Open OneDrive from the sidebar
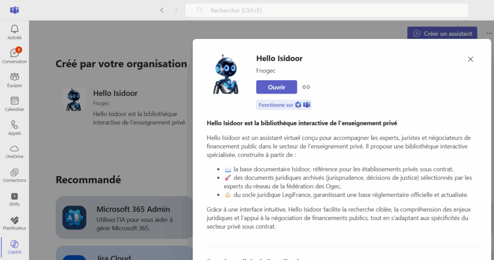Image resolution: width=494 pixels, height=260 pixels. (15, 152)
